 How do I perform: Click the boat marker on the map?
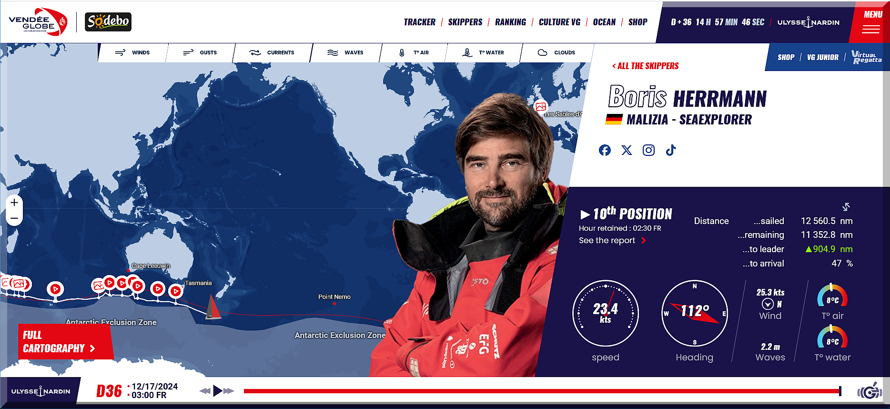pos(212,307)
